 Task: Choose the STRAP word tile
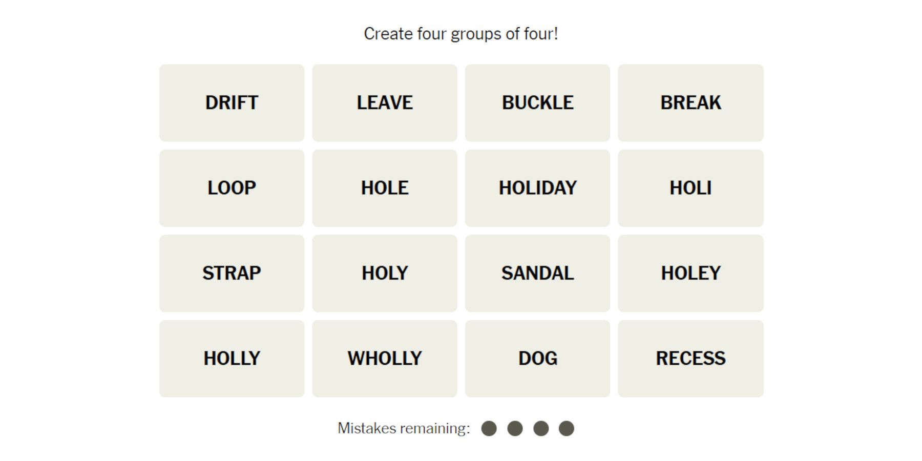click(232, 274)
